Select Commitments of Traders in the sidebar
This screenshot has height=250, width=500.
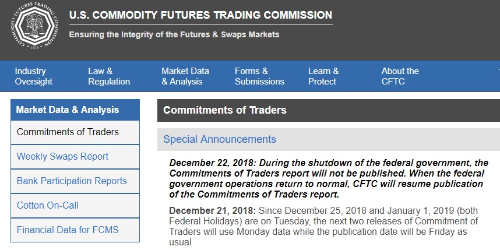point(68,132)
